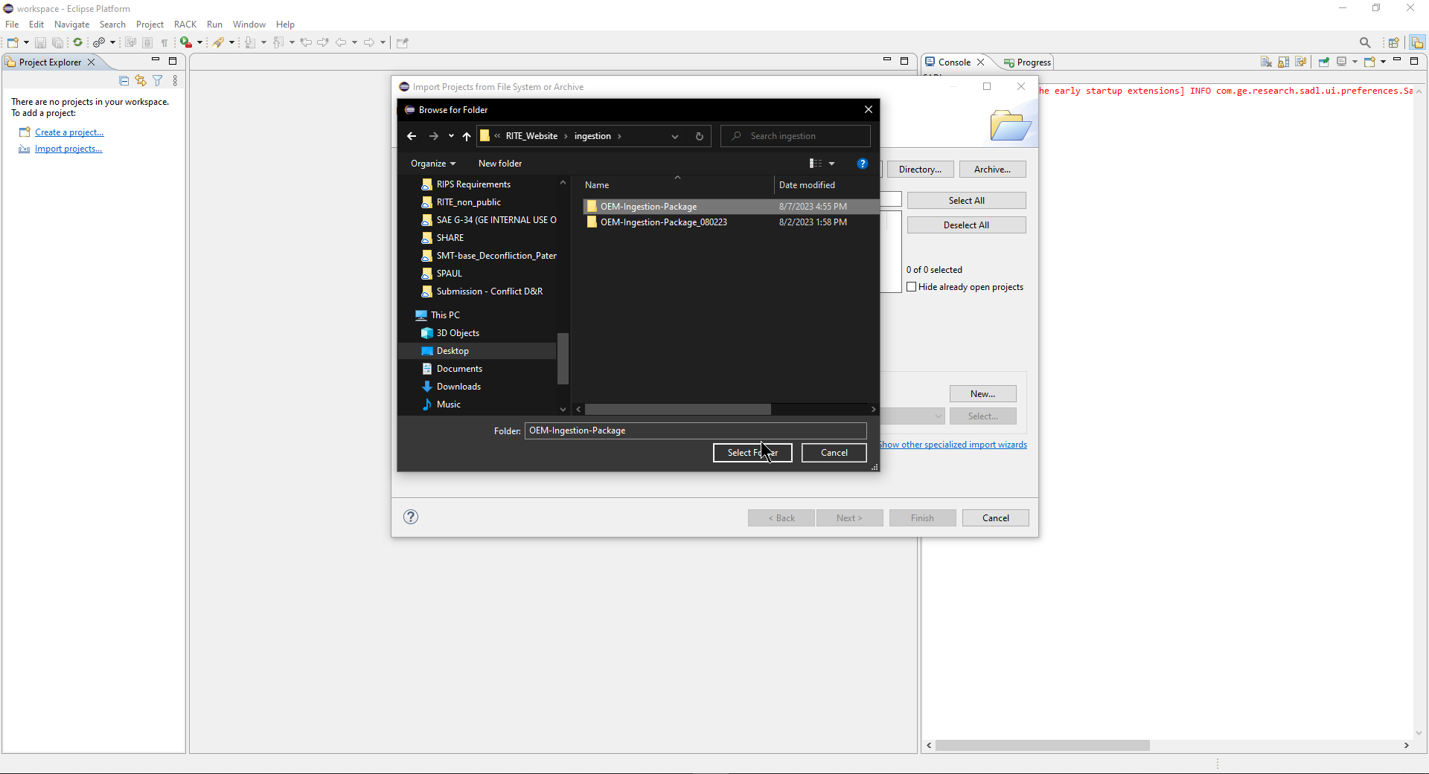Click the Archive... button
The width and height of the screenshot is (1429, 774).
[x=992, y=170]
